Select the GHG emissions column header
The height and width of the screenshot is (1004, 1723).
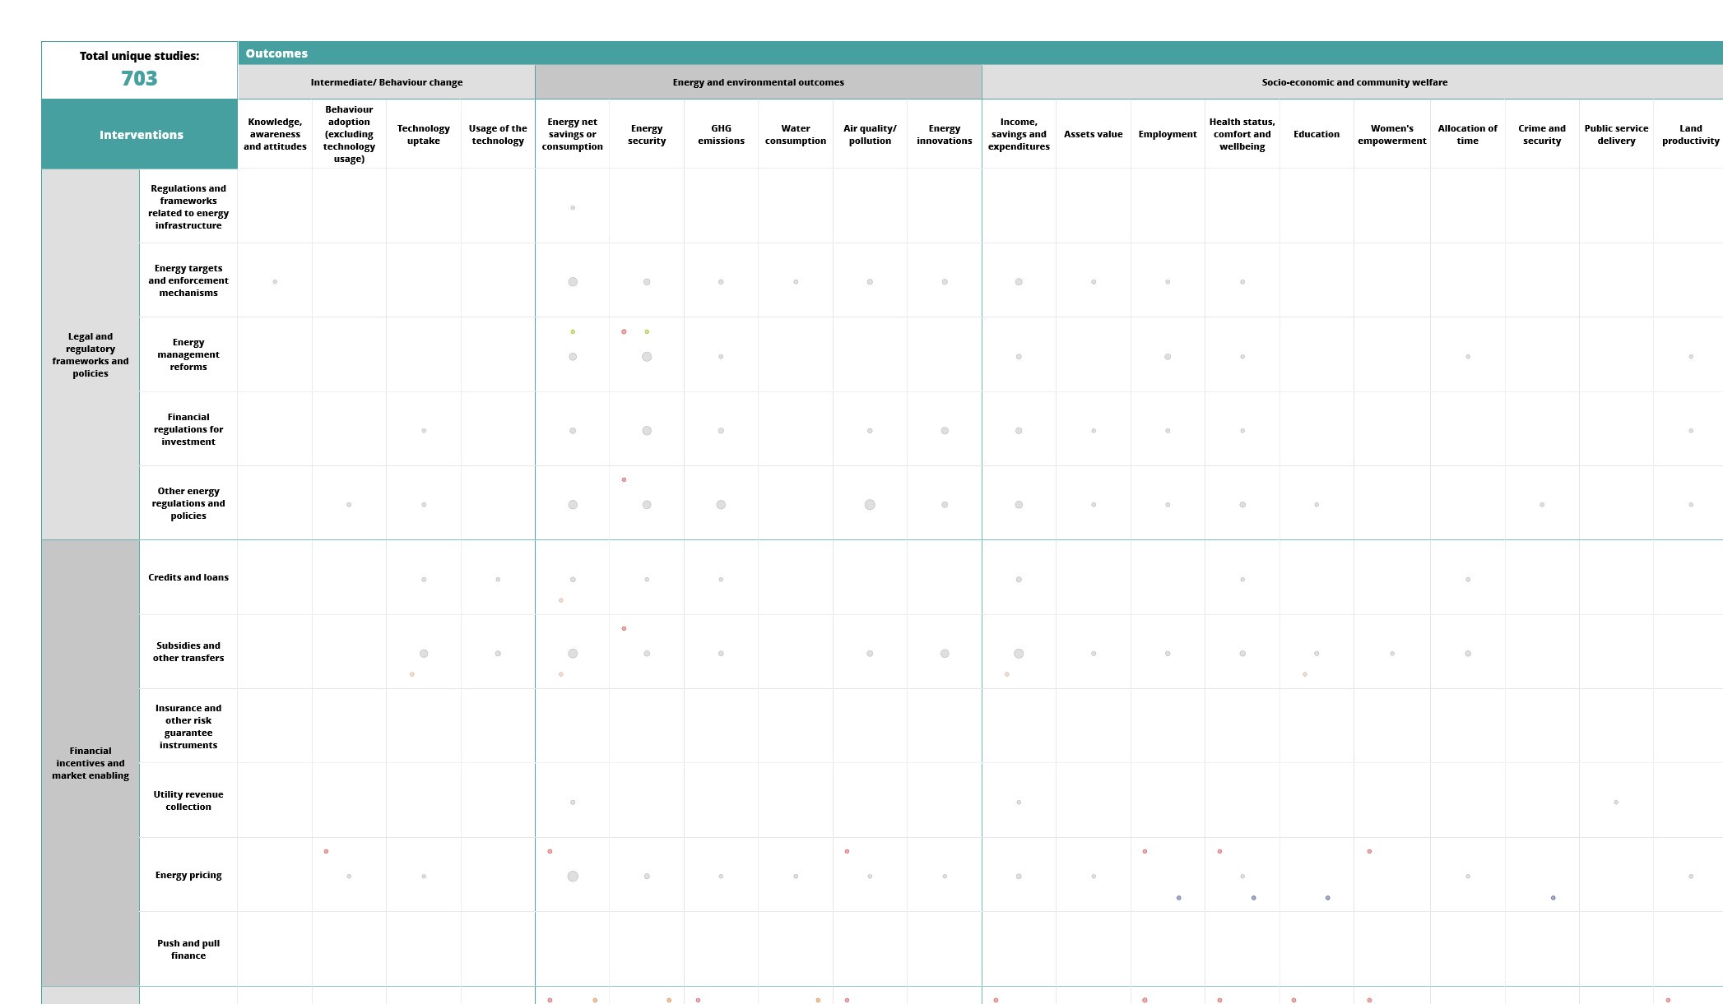pos(721,135)
